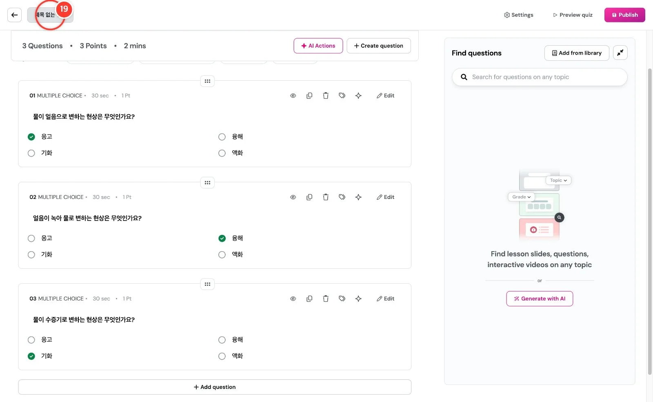Select 액화 option in question 01
Image resolution: width=653 pixels, height=402 pixels.
pos(222,153)
